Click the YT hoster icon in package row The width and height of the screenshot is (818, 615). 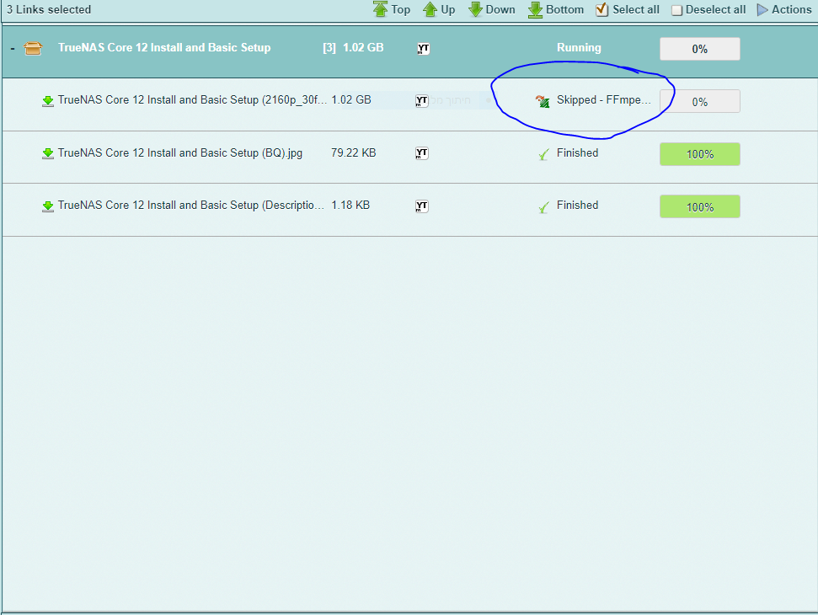click(423, 49)
